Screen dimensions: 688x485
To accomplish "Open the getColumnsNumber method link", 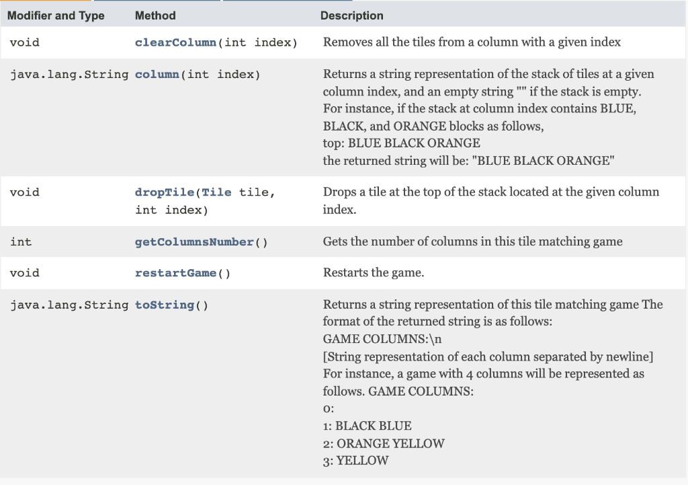I will [x=194, y=242].
